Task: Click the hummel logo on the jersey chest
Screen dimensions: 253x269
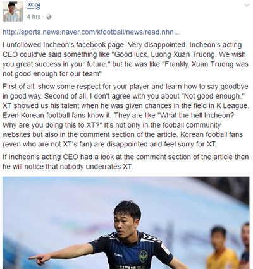Action: pos(118,255)
